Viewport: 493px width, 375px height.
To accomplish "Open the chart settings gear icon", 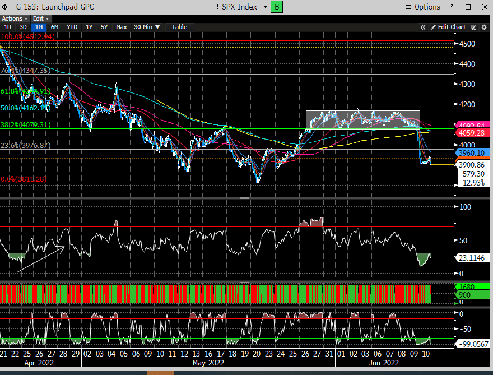I will 483,27.
